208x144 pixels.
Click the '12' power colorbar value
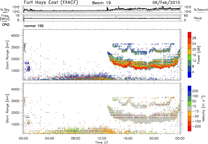tap(194, 61)
